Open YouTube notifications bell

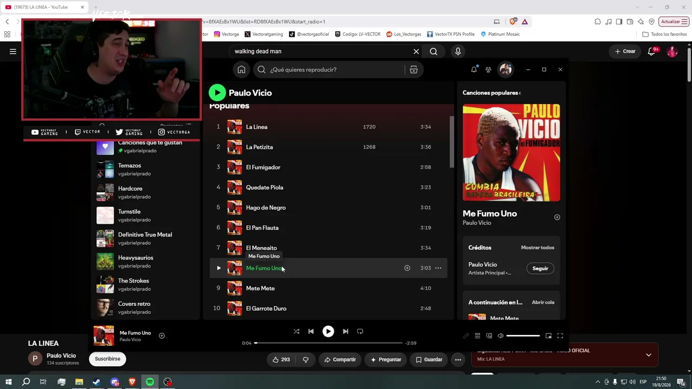pyautogui.click(x=652, y=51)
